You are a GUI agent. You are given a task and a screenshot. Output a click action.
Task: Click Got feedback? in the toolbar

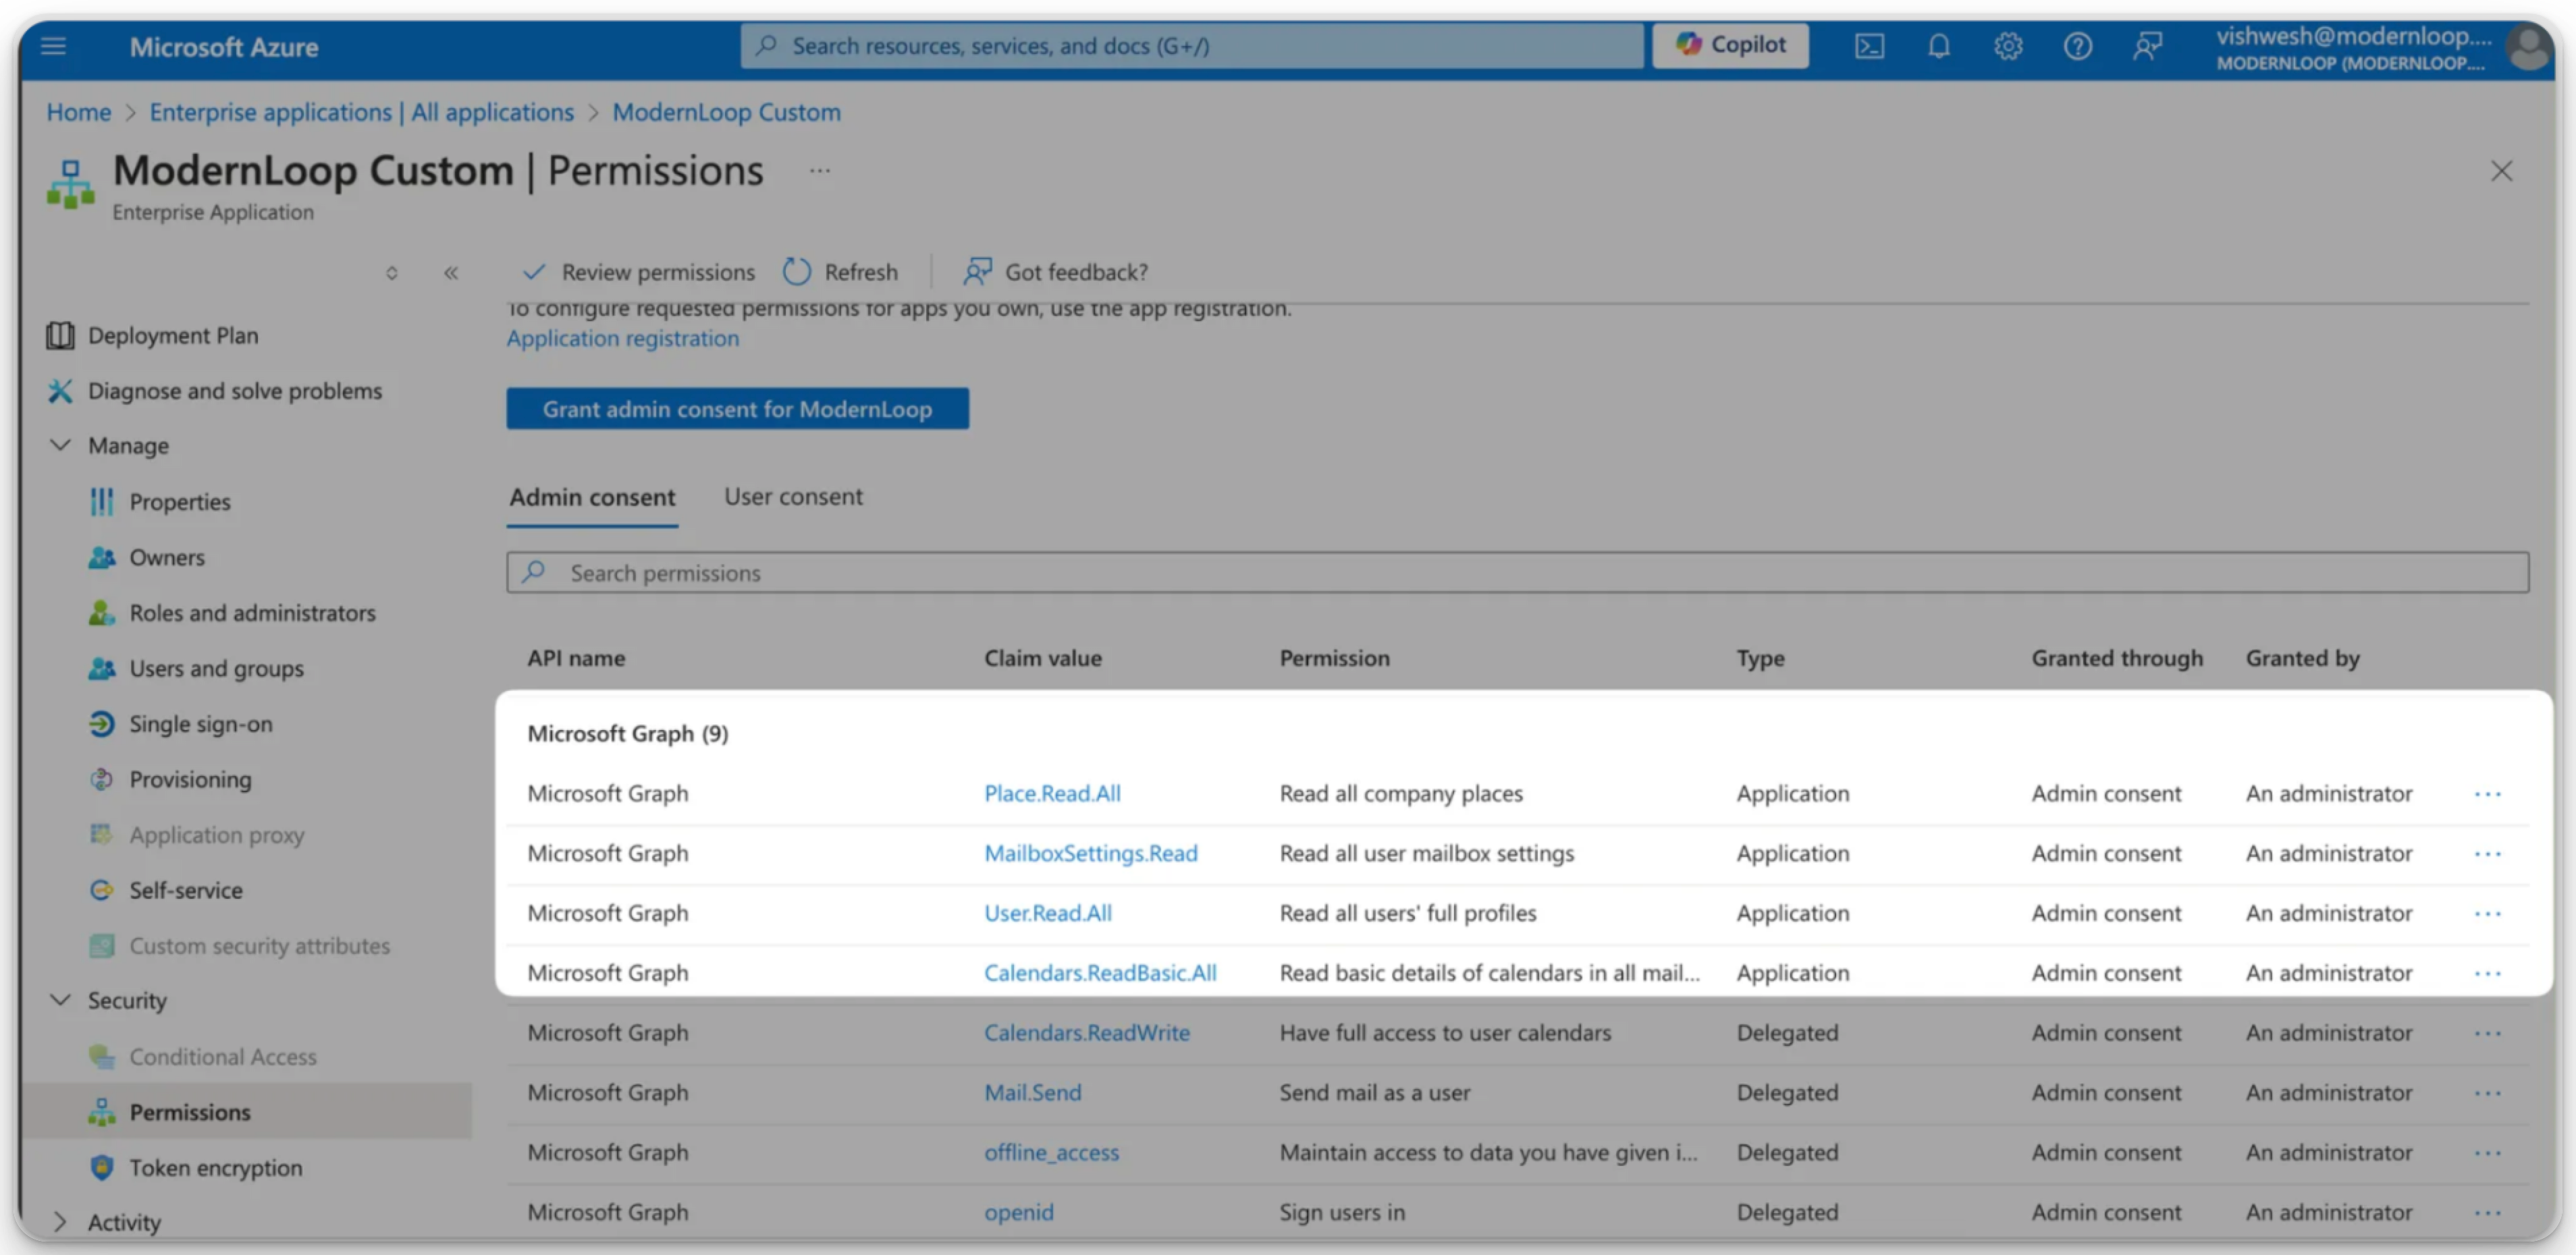pyautogui.click(x=1056, y=272)
